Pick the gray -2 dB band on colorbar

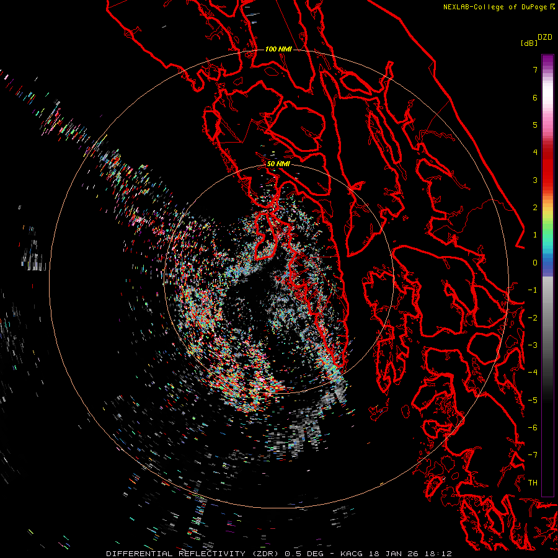pyautogui.click(x=547, y=317)
